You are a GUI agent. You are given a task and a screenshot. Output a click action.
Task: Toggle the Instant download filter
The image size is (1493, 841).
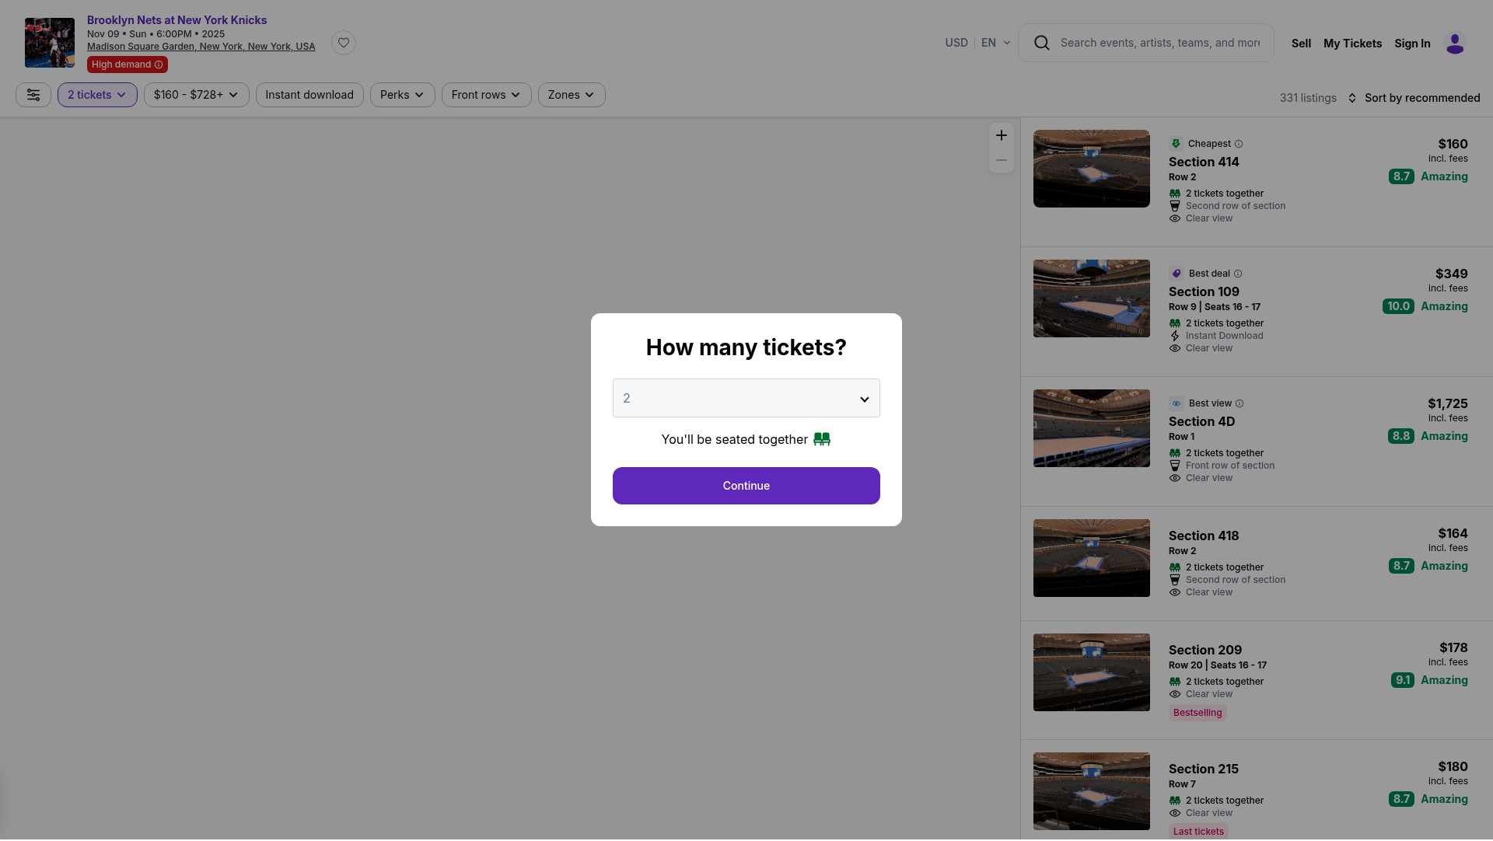coord(309,95)
